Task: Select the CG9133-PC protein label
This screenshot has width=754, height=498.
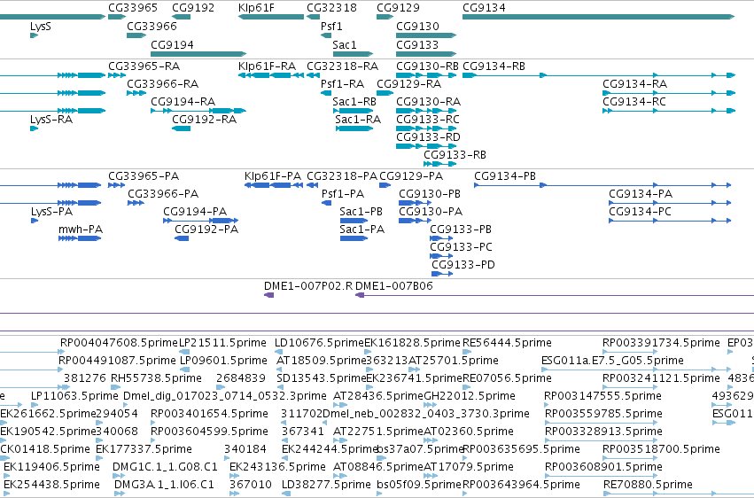Action: tap(461, 247)
